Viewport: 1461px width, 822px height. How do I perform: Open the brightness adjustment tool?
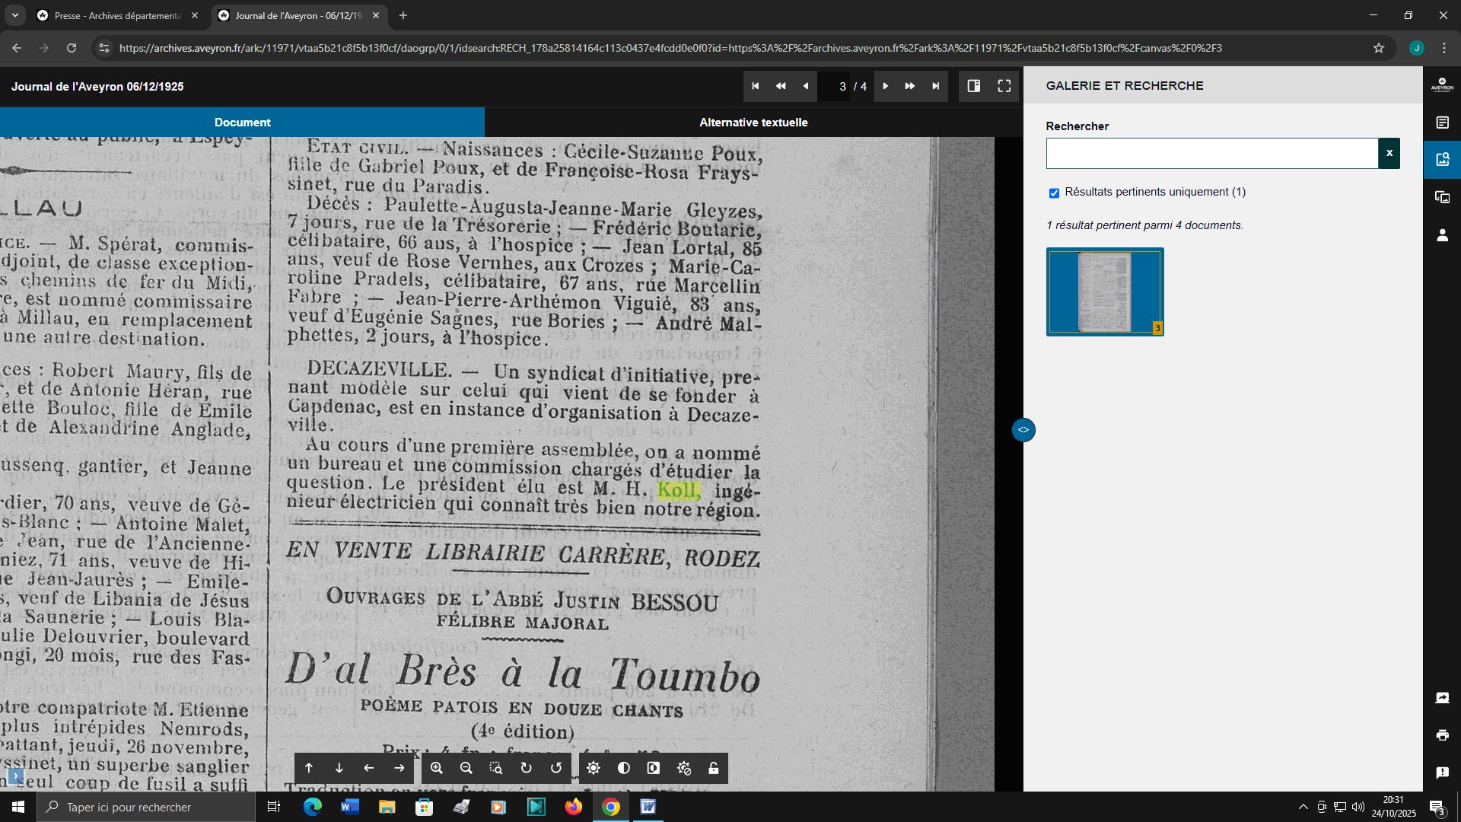coord(594,768)
